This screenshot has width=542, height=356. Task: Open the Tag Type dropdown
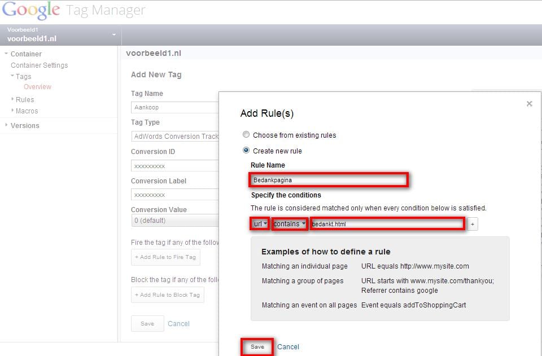tap(175, 136)
